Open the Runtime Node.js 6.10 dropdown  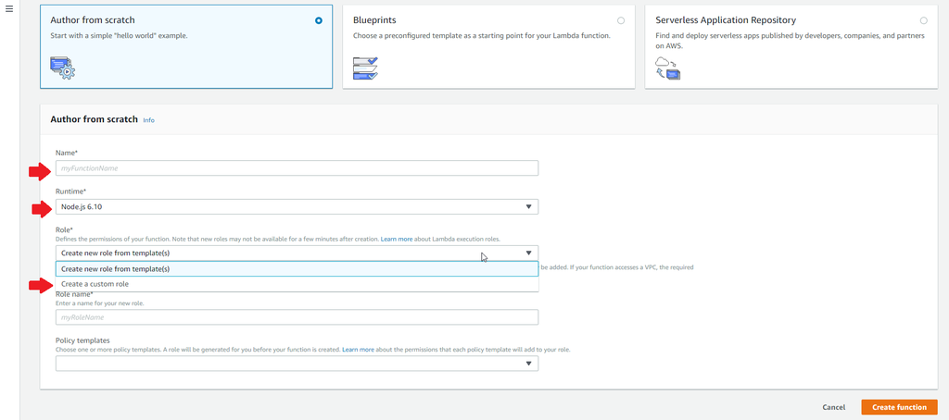[x=297, y=207]
